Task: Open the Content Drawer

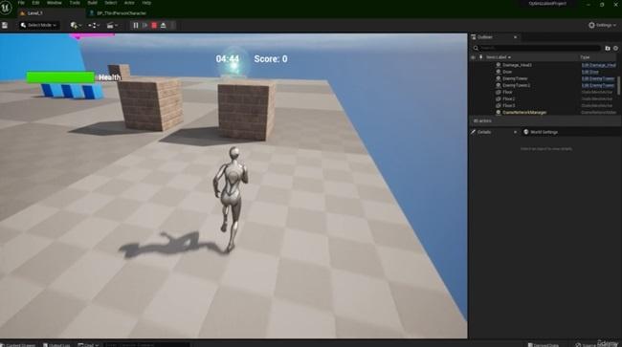Action: point(18,345)
